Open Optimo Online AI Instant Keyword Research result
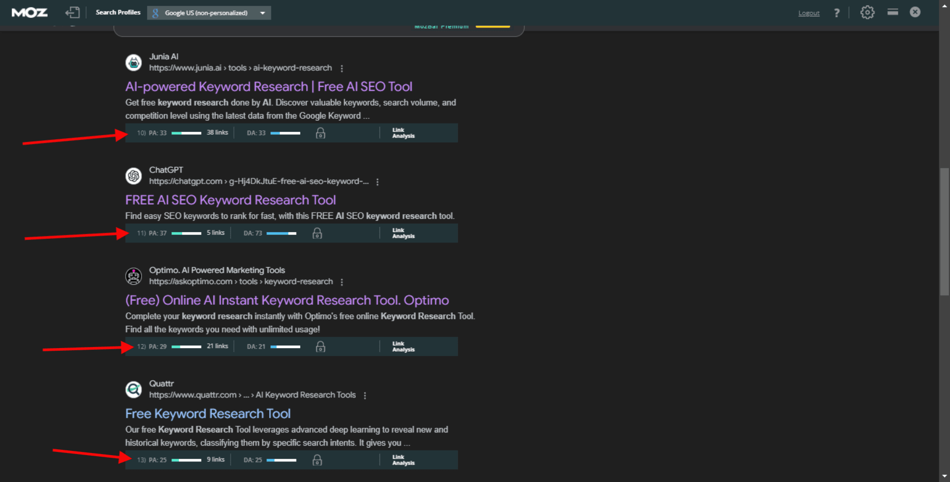950x482 pixels. (287, 300)
